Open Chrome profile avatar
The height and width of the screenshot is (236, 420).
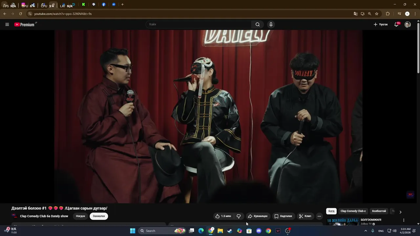407,14
